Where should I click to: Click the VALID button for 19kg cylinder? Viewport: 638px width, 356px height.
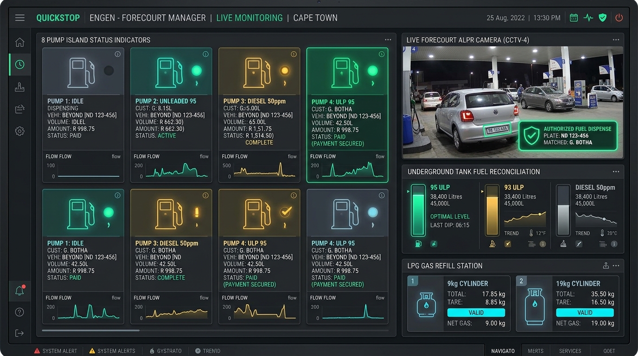click(x=585, y=313)
